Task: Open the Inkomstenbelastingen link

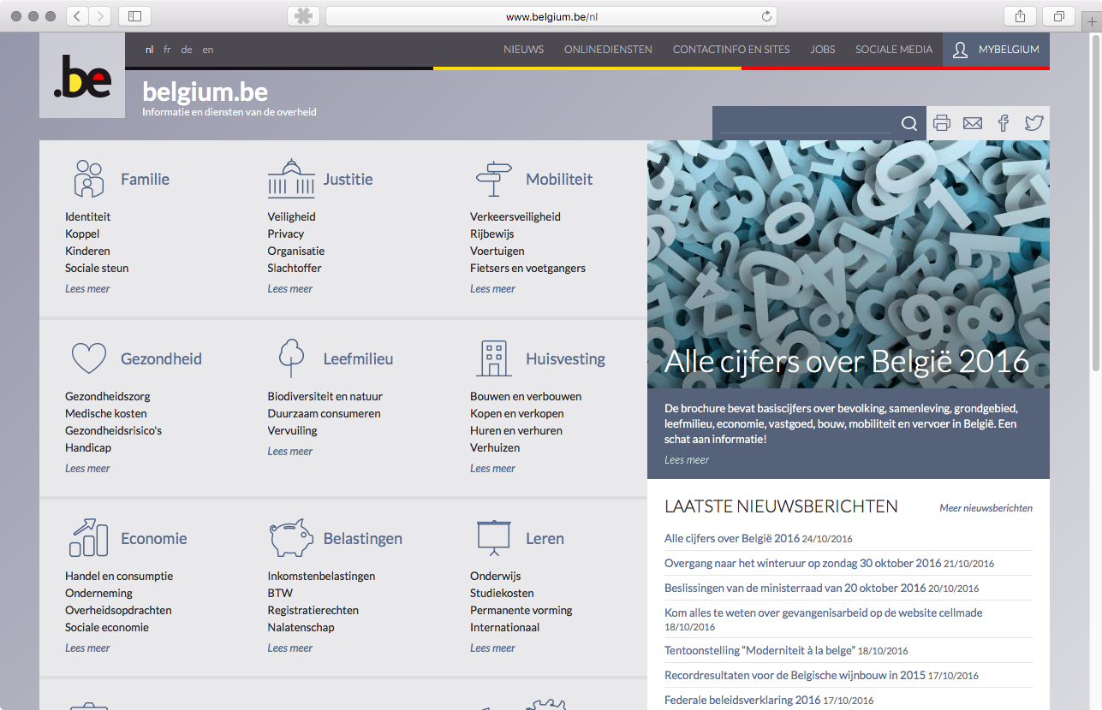Action: (x=321, y=577)
